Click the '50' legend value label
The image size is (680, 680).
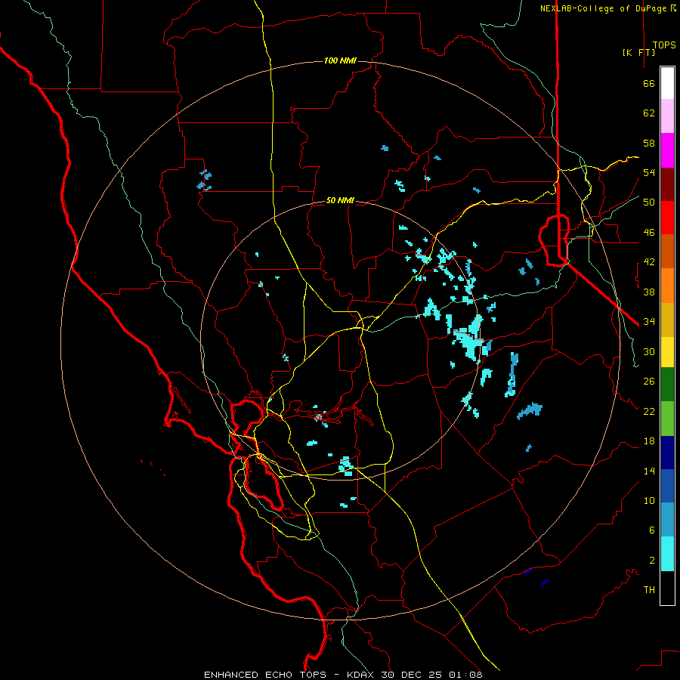(649, 202)
